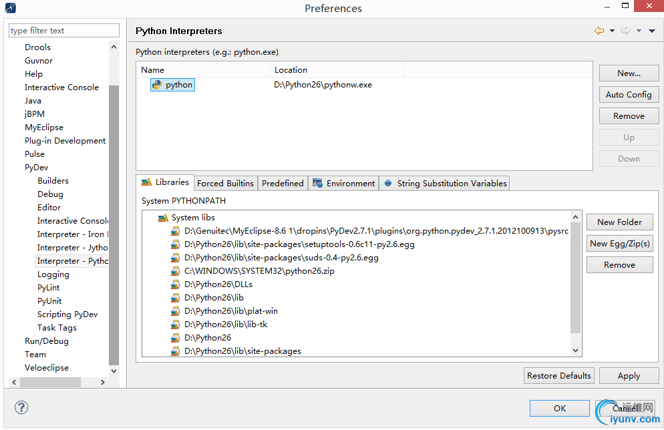Click the icon beside D:\Python26\lib\site-packages
The image size is (664, 430).
pos(175,351)
